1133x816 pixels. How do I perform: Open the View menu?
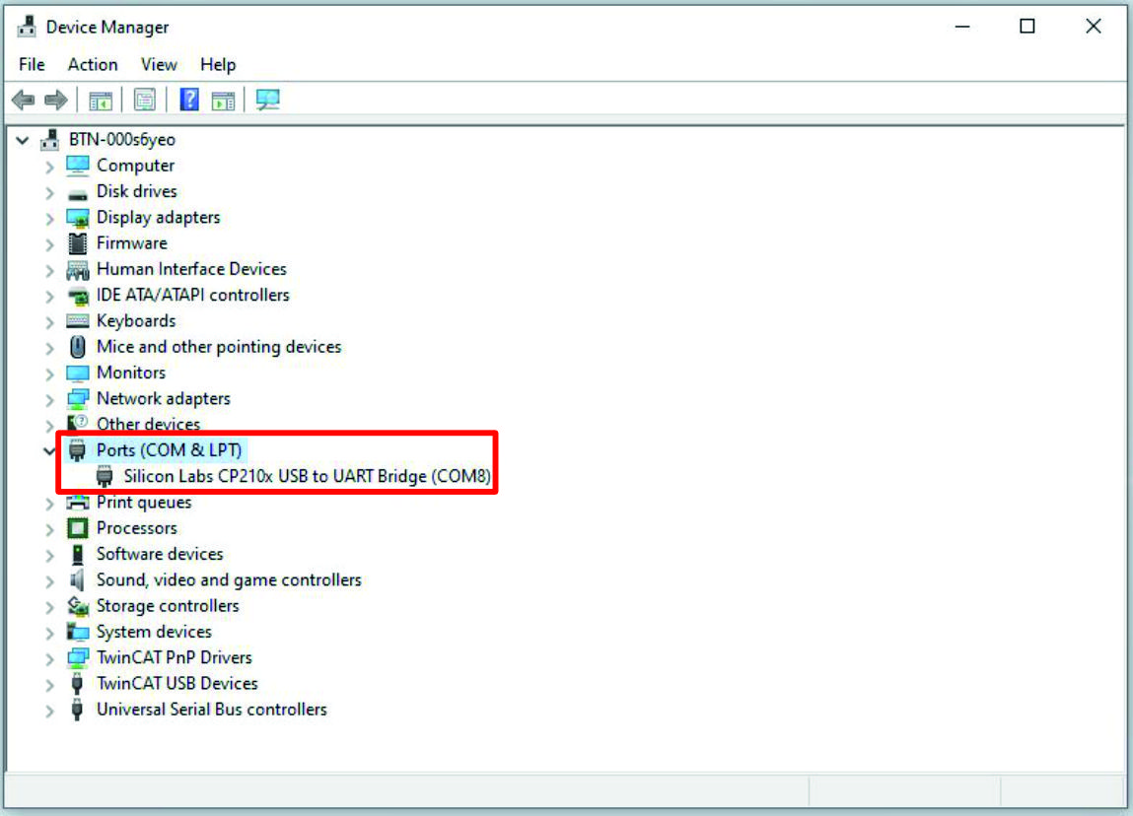click(x=159, y=64)
